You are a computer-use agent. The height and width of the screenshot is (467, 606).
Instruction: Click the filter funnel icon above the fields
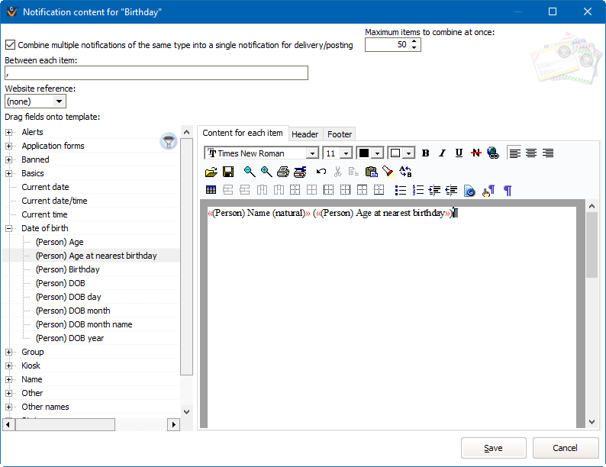(168, 141)
